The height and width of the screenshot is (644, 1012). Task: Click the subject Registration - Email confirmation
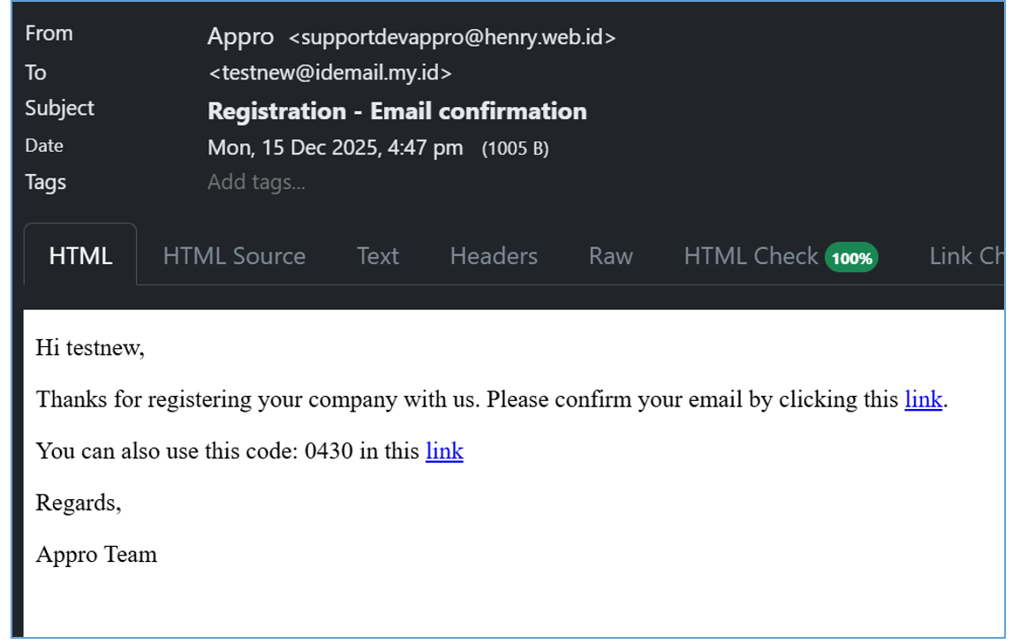396,111
